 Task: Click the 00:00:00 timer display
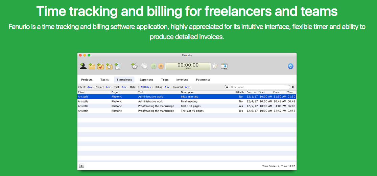click(188, 66)
